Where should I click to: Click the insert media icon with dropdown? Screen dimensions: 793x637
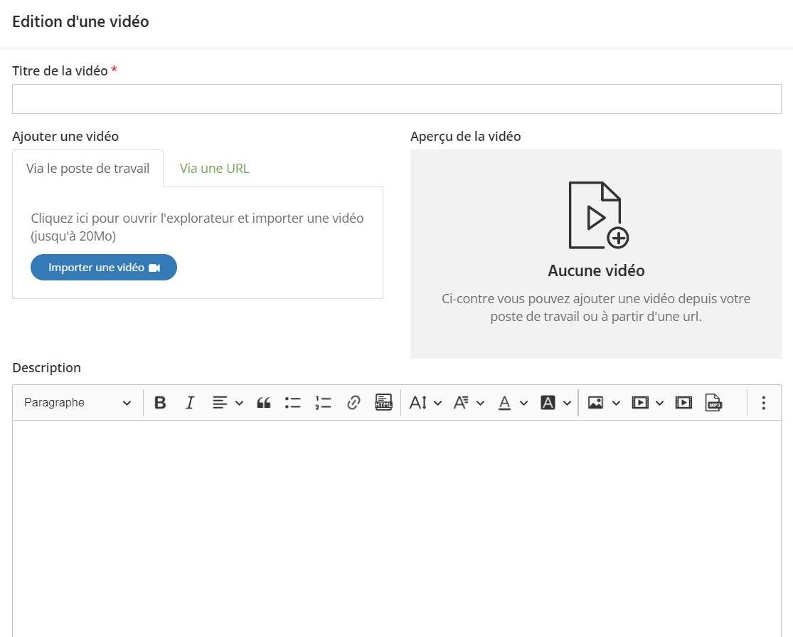coord(640,403)
